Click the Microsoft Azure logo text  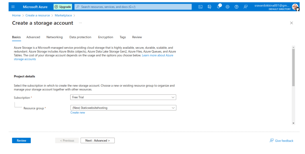pos(35,7)
